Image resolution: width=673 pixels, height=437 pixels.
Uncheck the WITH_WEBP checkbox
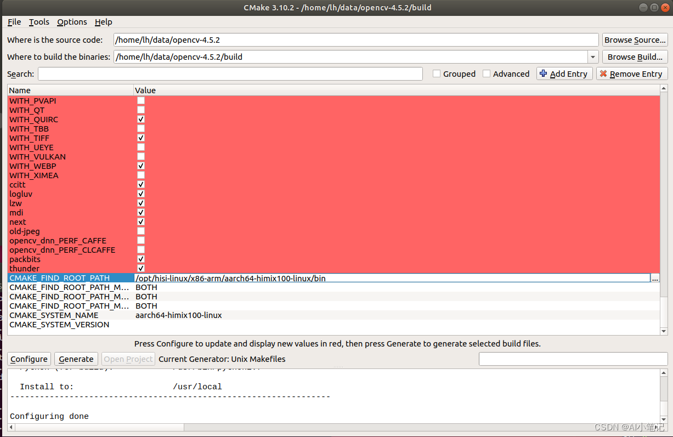click(141, 166)
